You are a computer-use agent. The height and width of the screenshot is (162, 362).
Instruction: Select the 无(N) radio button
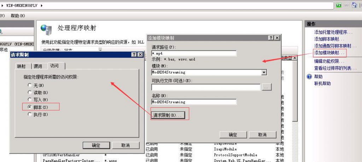(x=29, y=85)
